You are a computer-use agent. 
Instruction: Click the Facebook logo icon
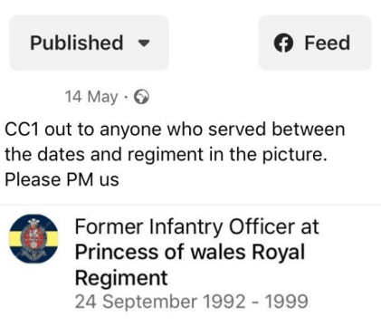click(x=283, y=43)
